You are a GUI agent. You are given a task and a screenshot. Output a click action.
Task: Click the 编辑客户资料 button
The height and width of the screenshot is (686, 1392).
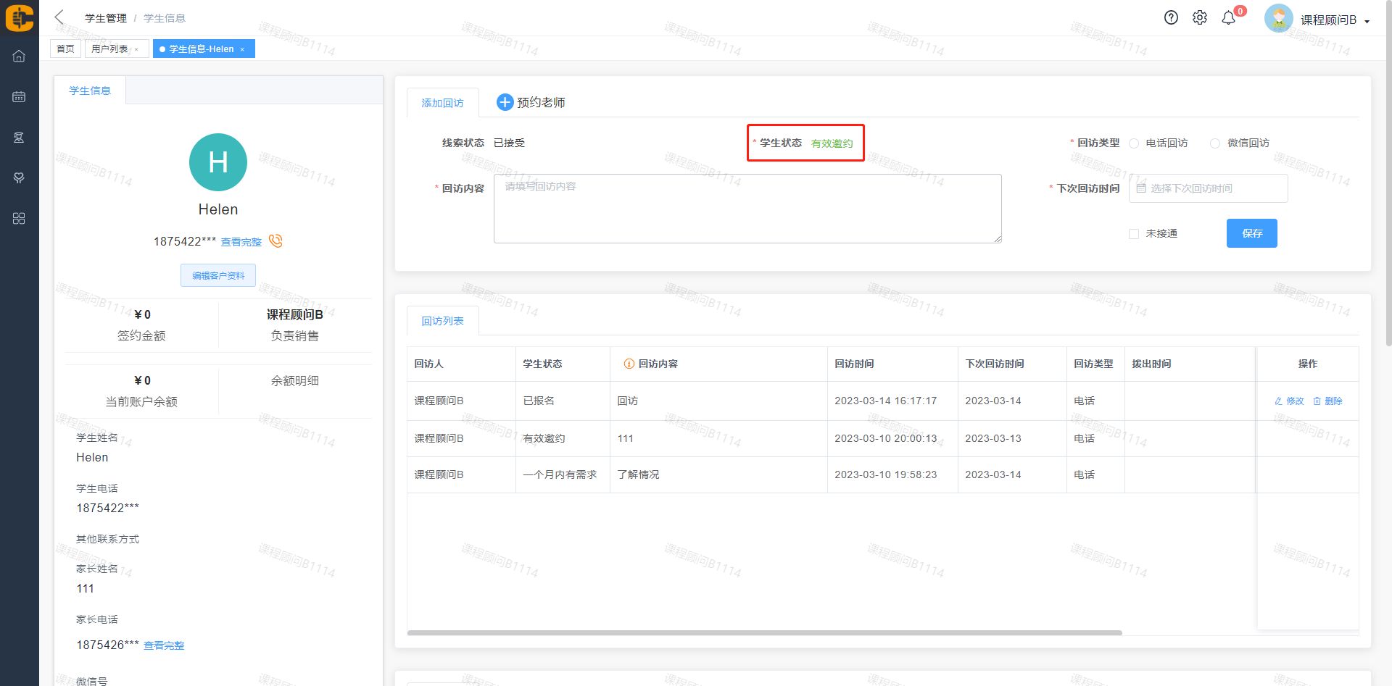(x=218, y=275)
